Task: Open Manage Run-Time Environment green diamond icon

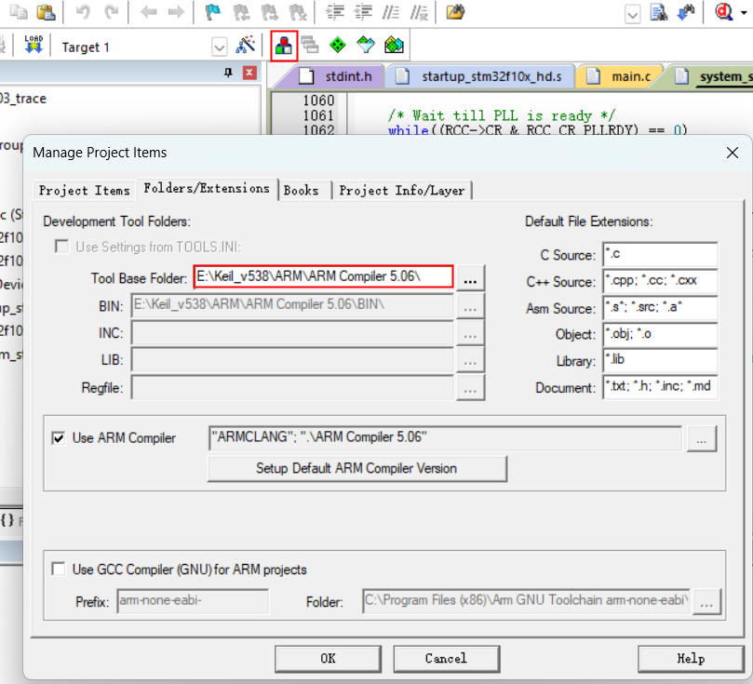Action: pyautogui.click(x=338, y=46)
